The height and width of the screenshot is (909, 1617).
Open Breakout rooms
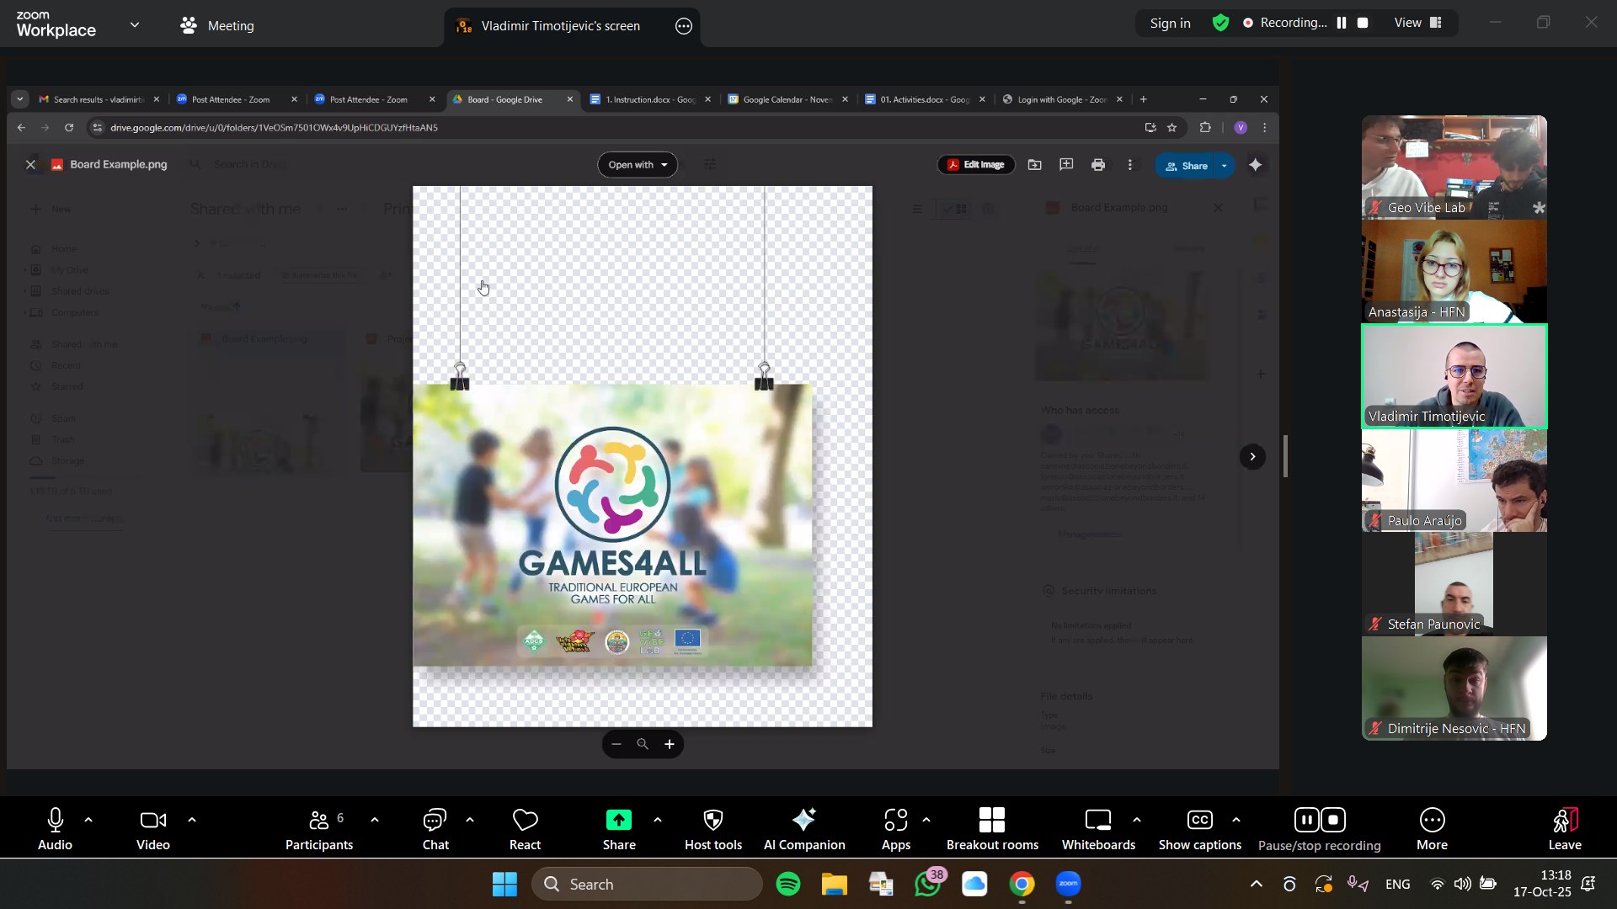992,829
